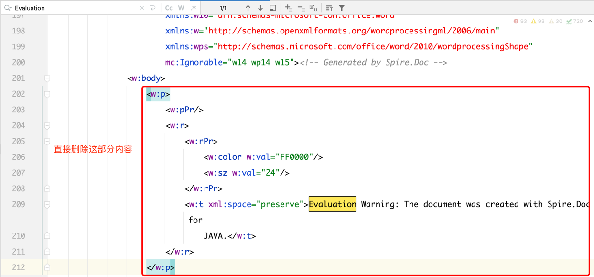Click the highlighted Evaluation match

pyautogui.click(x=333, y=204)
